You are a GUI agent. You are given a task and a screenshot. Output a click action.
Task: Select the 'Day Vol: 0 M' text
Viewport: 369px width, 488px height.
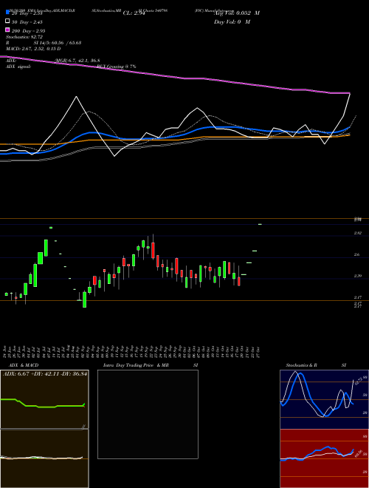click(x=232, y=21)
